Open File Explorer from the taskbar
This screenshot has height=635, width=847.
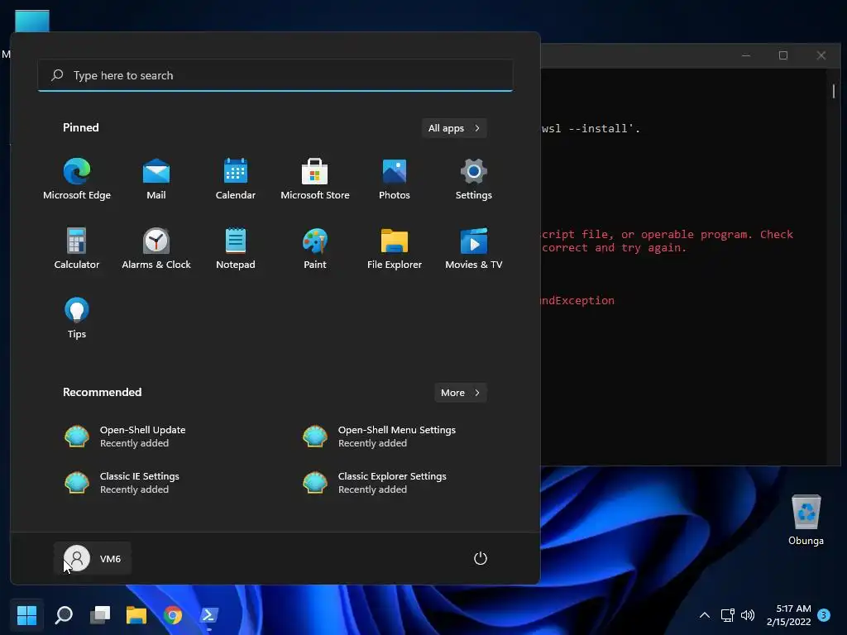point(136,614)
